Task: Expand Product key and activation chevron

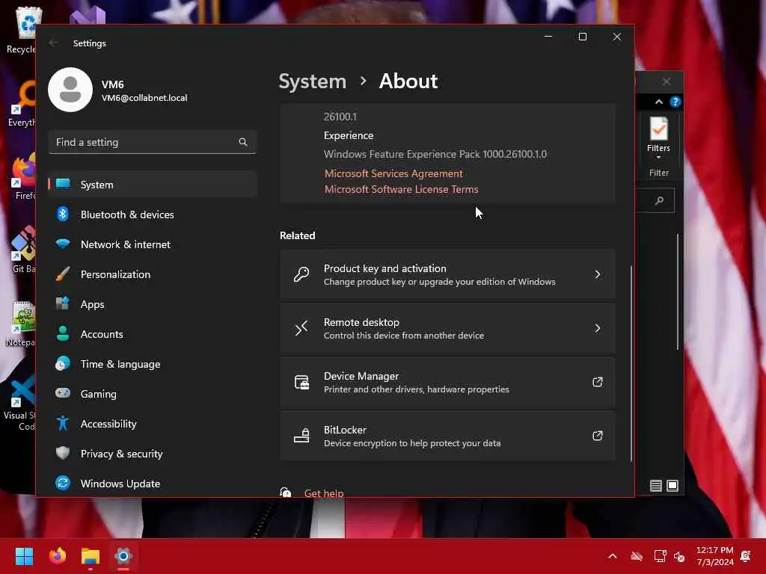Action: (598, 274)
